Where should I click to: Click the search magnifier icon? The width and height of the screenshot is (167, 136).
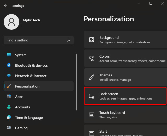pyautogui.click(x=69, y=40)
